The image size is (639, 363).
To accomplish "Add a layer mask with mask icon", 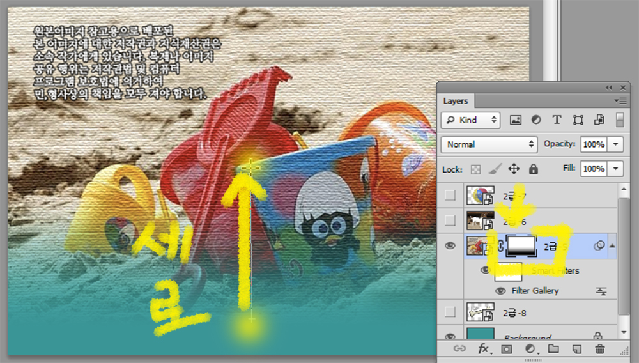I will click(507, 349).
